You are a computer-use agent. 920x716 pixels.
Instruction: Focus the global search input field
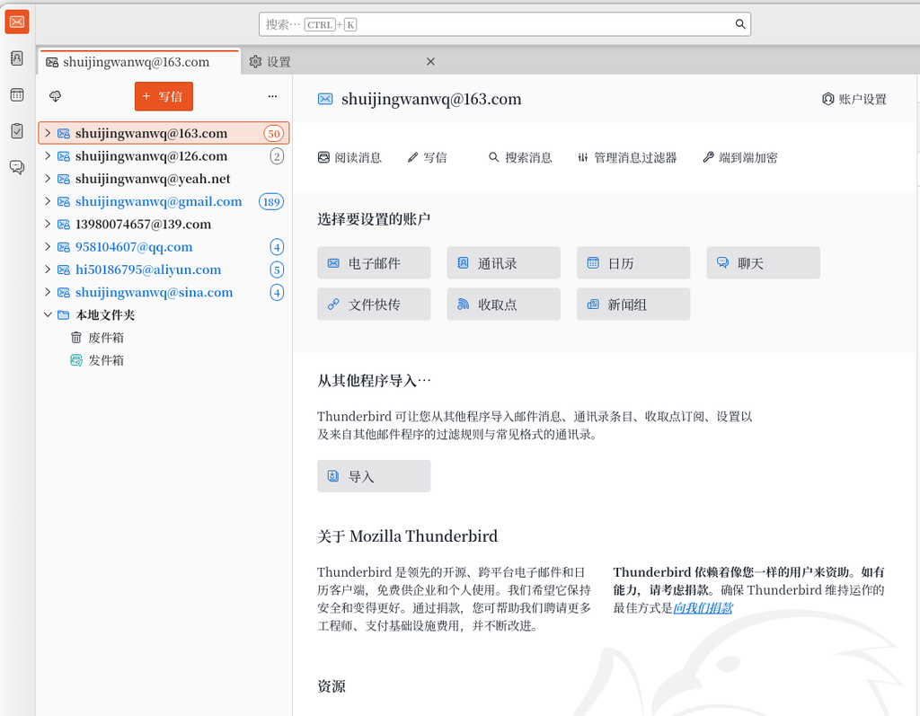[x=505, y=24]
